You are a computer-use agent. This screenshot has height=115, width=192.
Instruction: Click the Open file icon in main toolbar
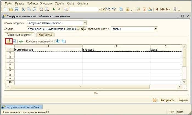pos(11,9)
